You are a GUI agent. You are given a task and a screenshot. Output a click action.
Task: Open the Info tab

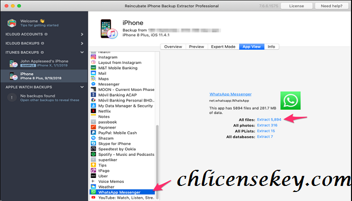tap(272, 47)
